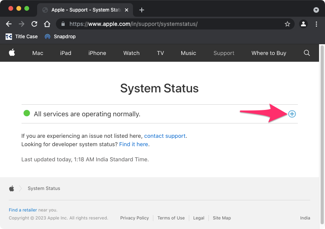Click the macOS green fullscreen button
The height and width of the screenshot is (229, 325).
[x=27, y=8]
